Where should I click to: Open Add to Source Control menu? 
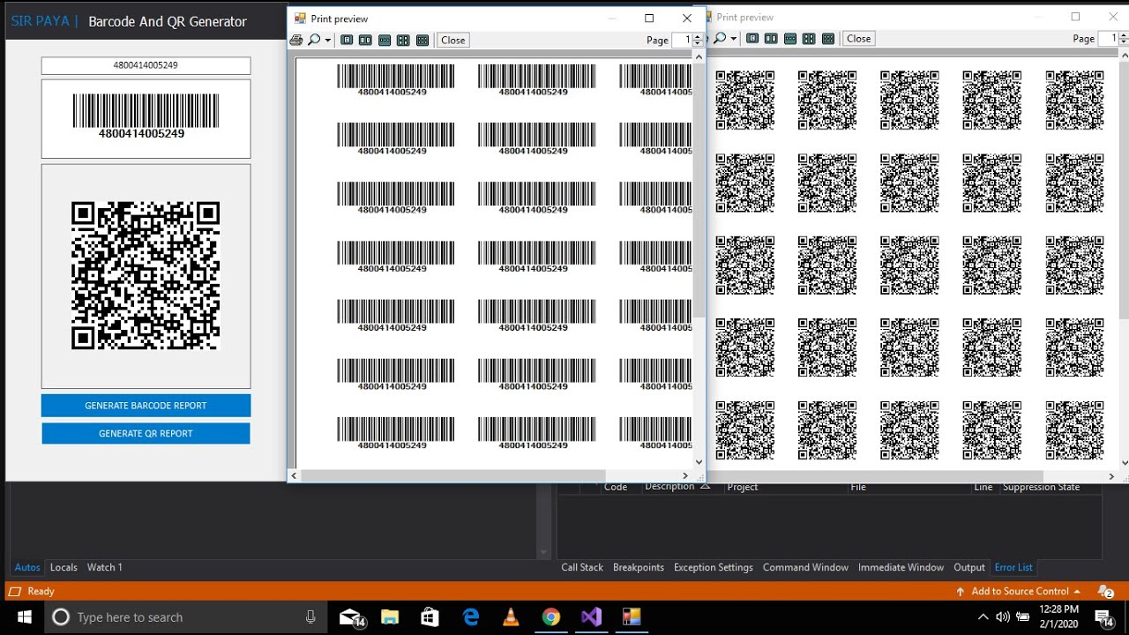tap(1018, 591)
